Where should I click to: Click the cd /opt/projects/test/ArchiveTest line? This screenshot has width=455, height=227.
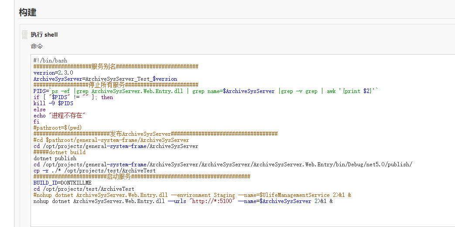coord(84,189)
